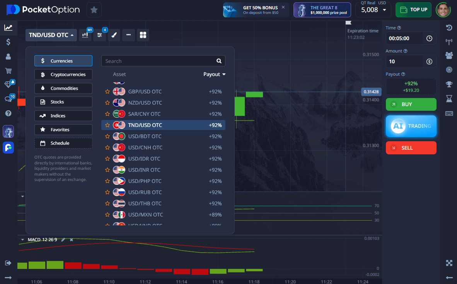Screen dimensions: 457x284
Task: Click the asset Search input field
Action: click(159, 61)
